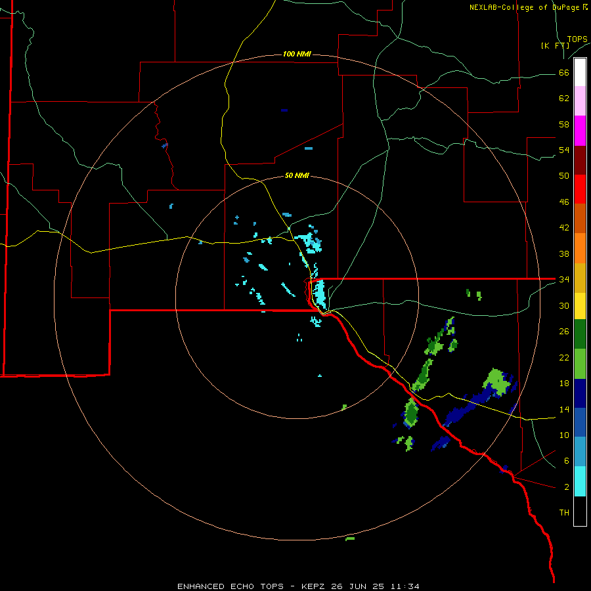591x591 pixels.
Task: Click the [K FT] units label
Action: pos(555,45)
